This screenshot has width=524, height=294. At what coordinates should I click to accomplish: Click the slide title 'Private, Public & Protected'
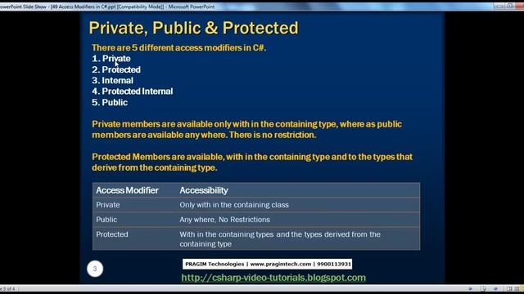tap(193, 28)
